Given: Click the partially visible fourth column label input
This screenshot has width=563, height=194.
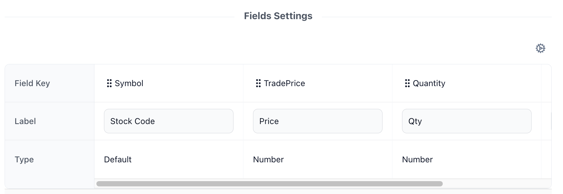Looking at the screenshot, I should tap(551, 121).
